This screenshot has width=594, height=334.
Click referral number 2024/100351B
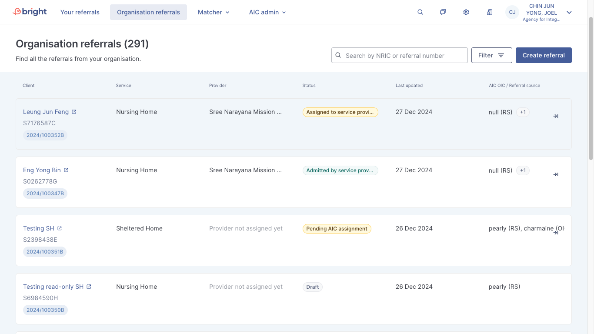coord(45,252)
